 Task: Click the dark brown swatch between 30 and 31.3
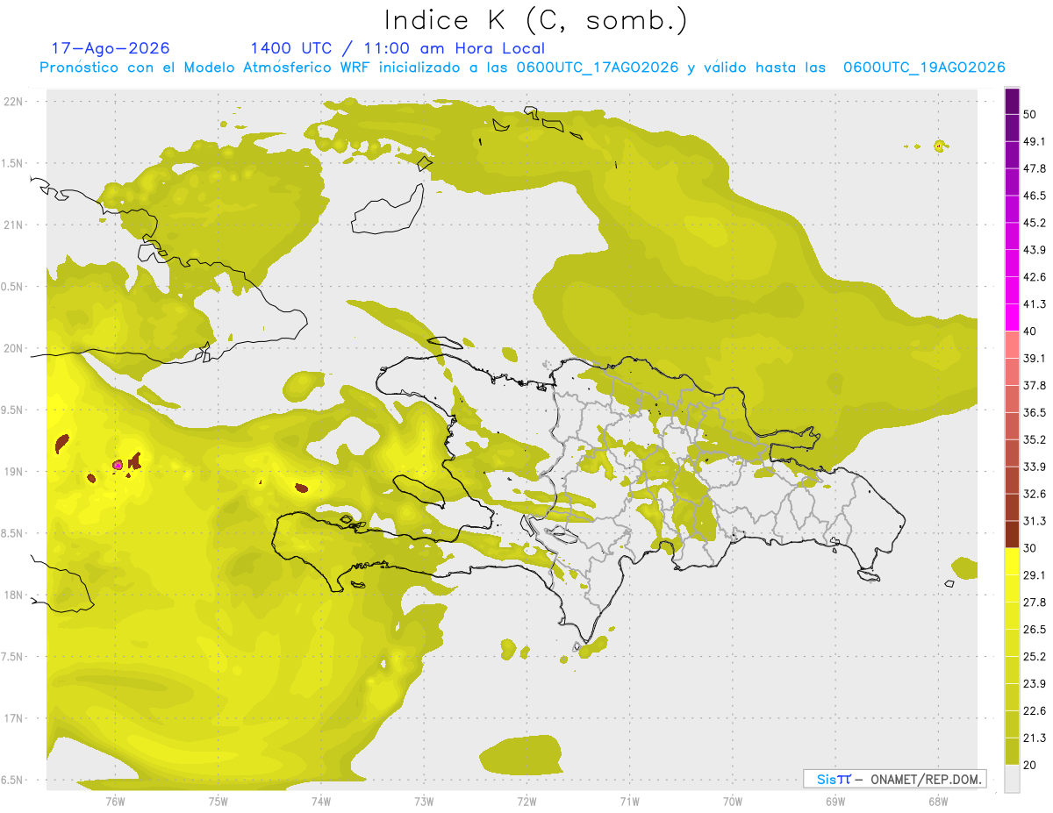(1012, 534)
